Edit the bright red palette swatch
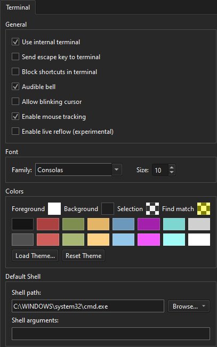The image size is (217, 347). [48, 239]
